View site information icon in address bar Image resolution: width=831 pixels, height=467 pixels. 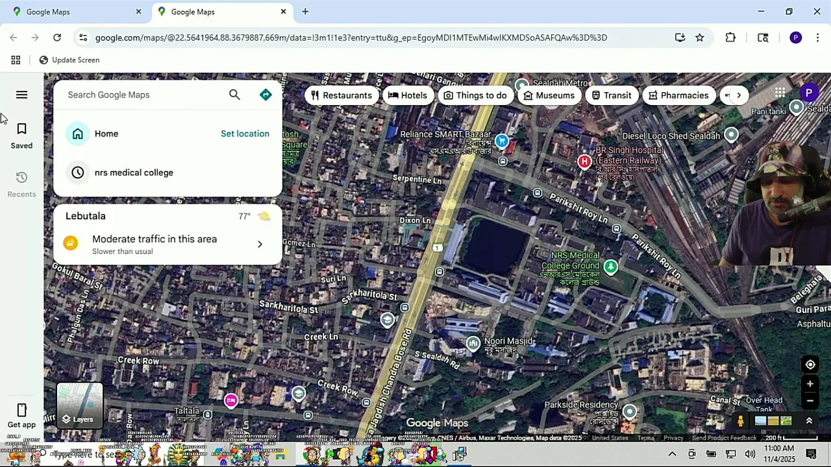pyautogui.click(x=83, y=38)
